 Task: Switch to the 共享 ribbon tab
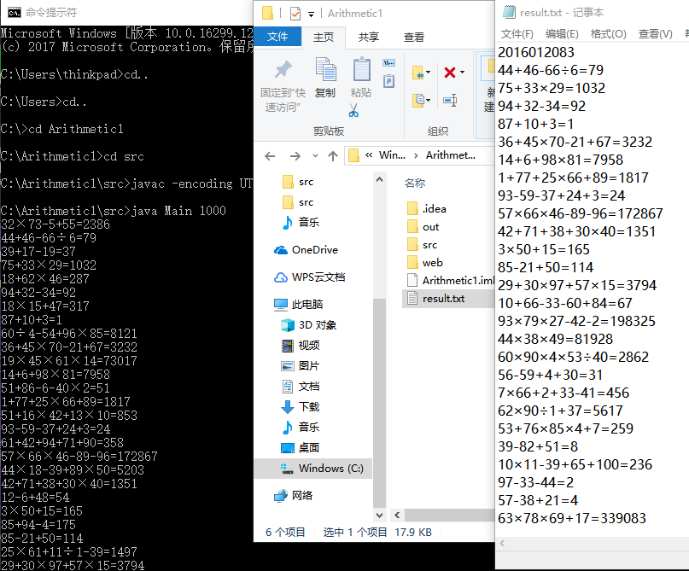[368, 38]
